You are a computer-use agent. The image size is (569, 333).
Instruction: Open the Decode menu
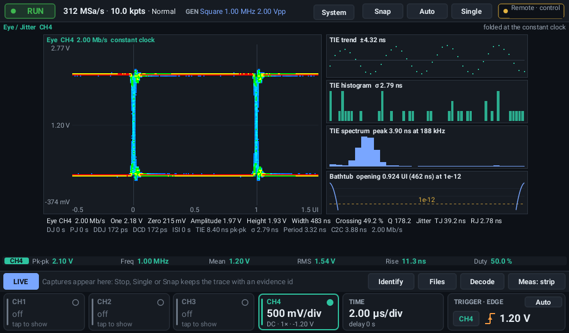coord(482,281)
